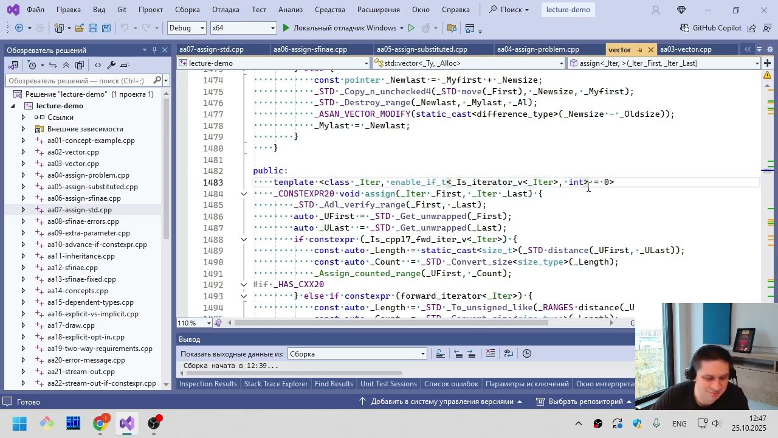This screenshot has width=778, height=438.
Task: Collapse all items in Solution Explorer
Action: pos(66,65)
